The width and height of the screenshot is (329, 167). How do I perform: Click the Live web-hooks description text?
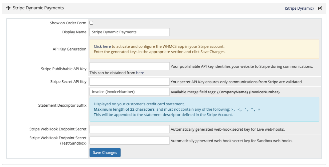point(228,129)
